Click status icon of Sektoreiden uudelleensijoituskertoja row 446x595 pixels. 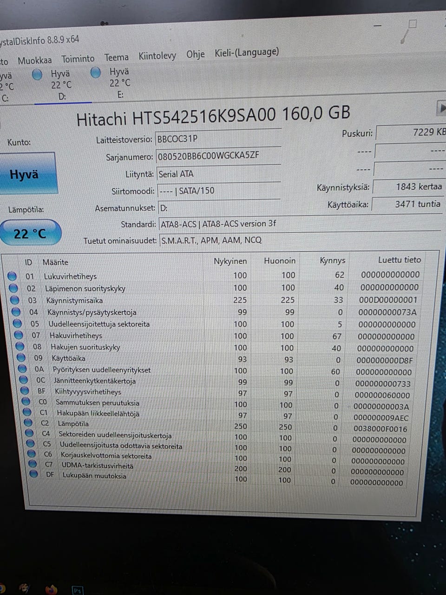[29, 433]
